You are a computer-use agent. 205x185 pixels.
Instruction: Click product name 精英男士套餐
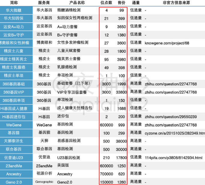[69, 59]
